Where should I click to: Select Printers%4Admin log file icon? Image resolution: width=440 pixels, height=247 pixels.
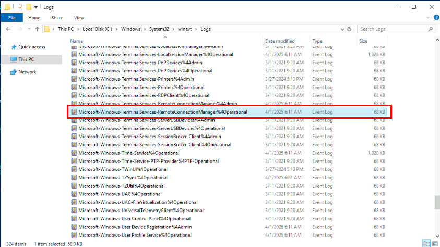tap(74, 79)
